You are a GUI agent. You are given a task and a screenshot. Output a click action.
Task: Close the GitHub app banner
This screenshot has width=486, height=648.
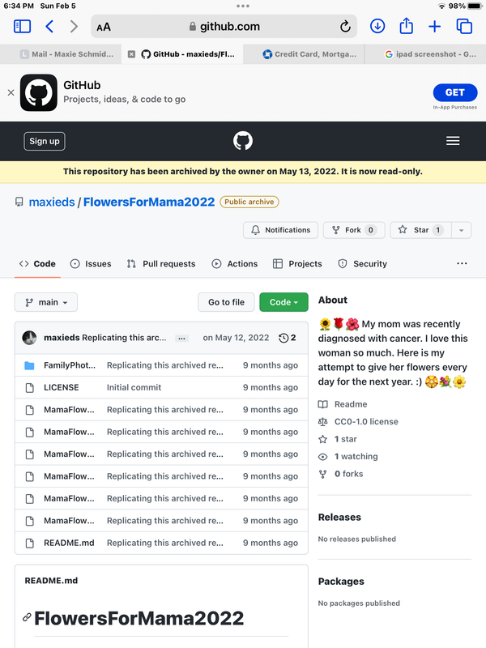11,92
